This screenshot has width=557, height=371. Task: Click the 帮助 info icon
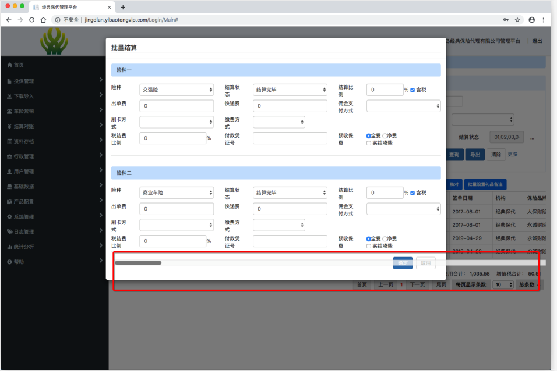coord(9,262)
